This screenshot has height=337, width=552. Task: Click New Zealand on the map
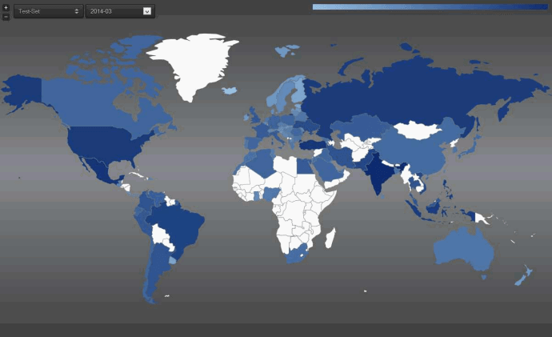(524, 276)
